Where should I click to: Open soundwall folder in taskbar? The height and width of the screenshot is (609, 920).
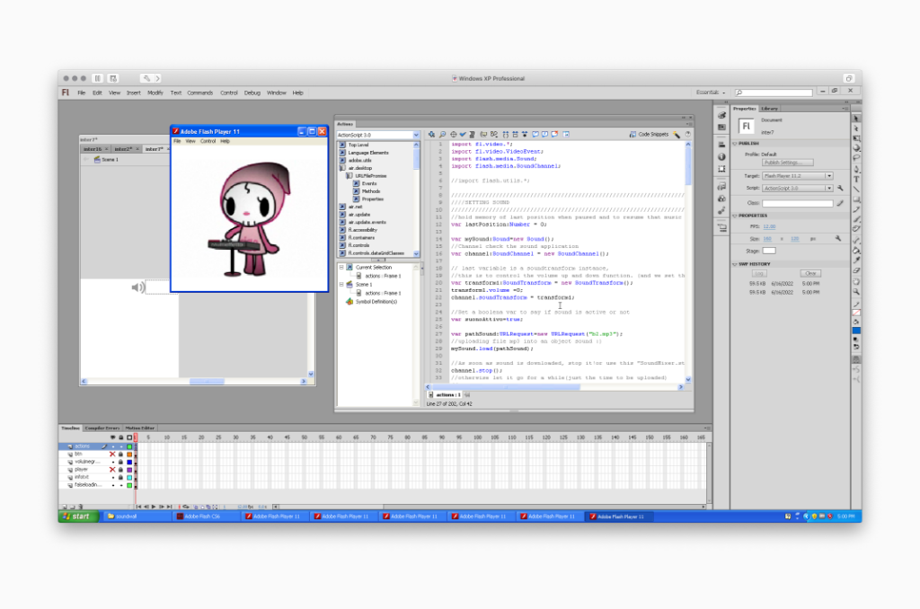pos(137,516)
